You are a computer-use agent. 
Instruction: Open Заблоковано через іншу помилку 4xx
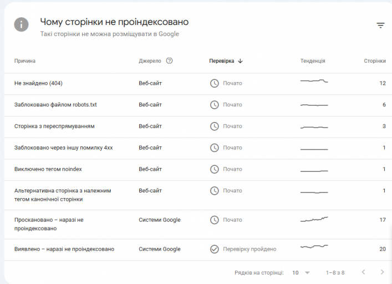pos(64,148)
